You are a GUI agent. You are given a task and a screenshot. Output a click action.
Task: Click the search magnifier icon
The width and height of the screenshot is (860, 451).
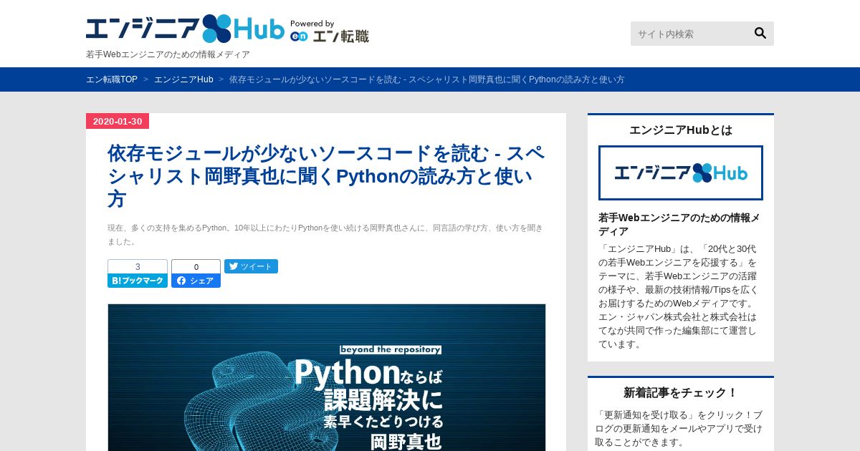click(x=760, y=33)
